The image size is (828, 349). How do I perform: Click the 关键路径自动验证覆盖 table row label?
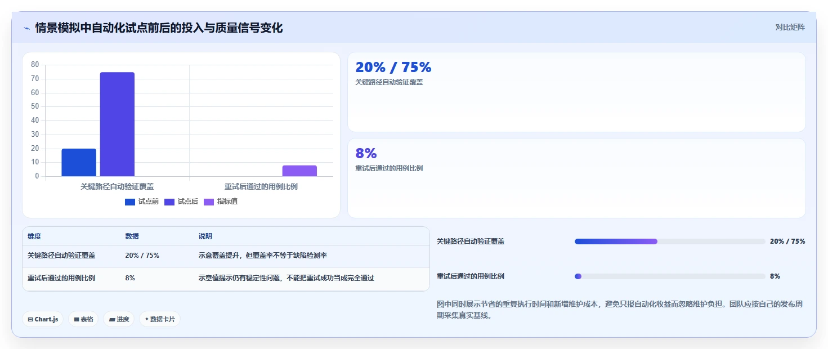click(x=61, y=256)
